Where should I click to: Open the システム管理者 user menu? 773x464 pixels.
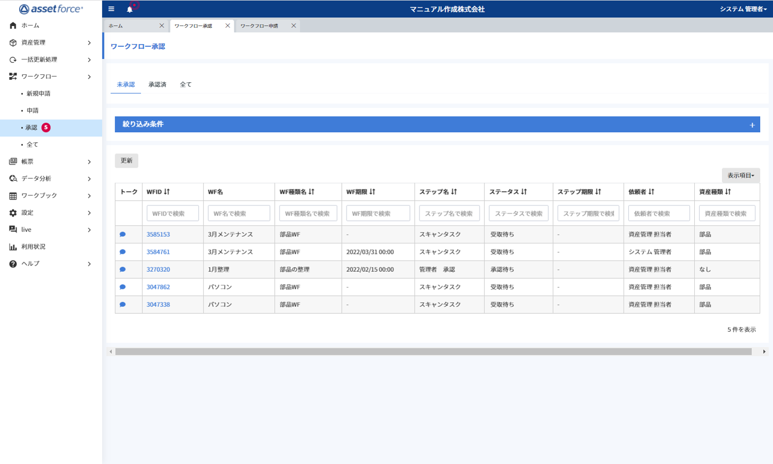pyautogui.click(x=743, y=9)
